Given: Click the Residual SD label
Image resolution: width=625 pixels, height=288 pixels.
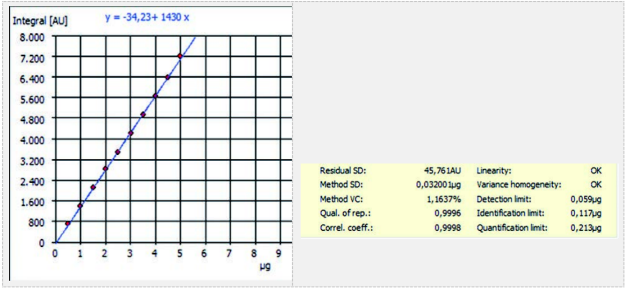Looking at the screenshot, I should pos(343,171).
